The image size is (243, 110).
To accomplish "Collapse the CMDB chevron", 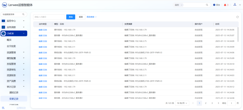I will click(24, 33).
